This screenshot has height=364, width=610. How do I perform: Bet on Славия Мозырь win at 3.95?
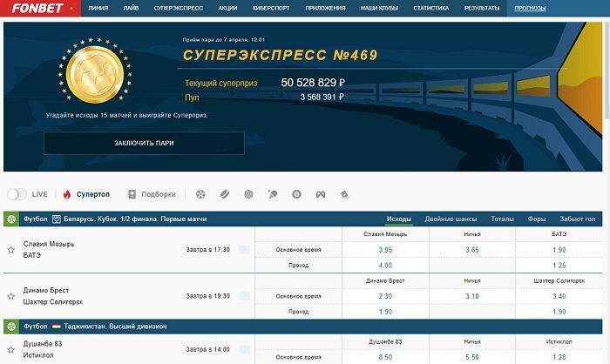(385, 250)
